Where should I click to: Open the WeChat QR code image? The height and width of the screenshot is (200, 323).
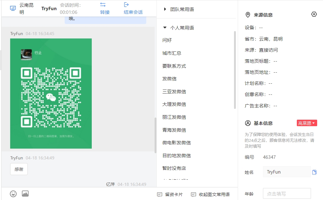pyautogui.click(x=51, y=94)
